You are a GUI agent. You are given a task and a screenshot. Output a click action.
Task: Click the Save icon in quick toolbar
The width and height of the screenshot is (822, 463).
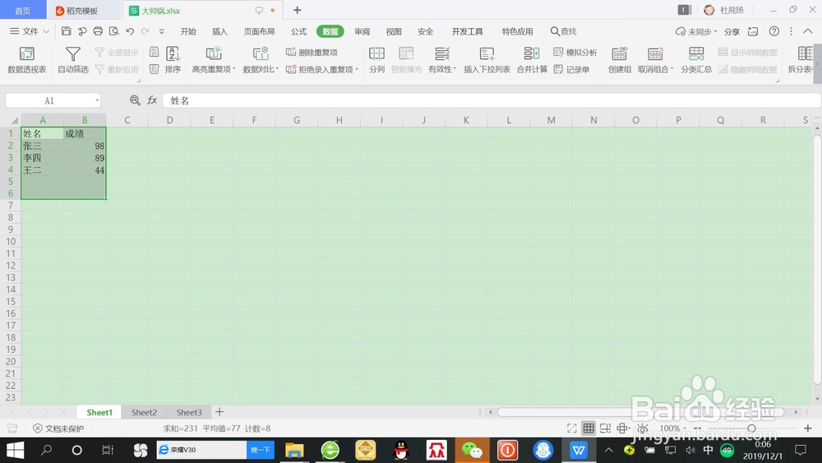pos(66,31)
